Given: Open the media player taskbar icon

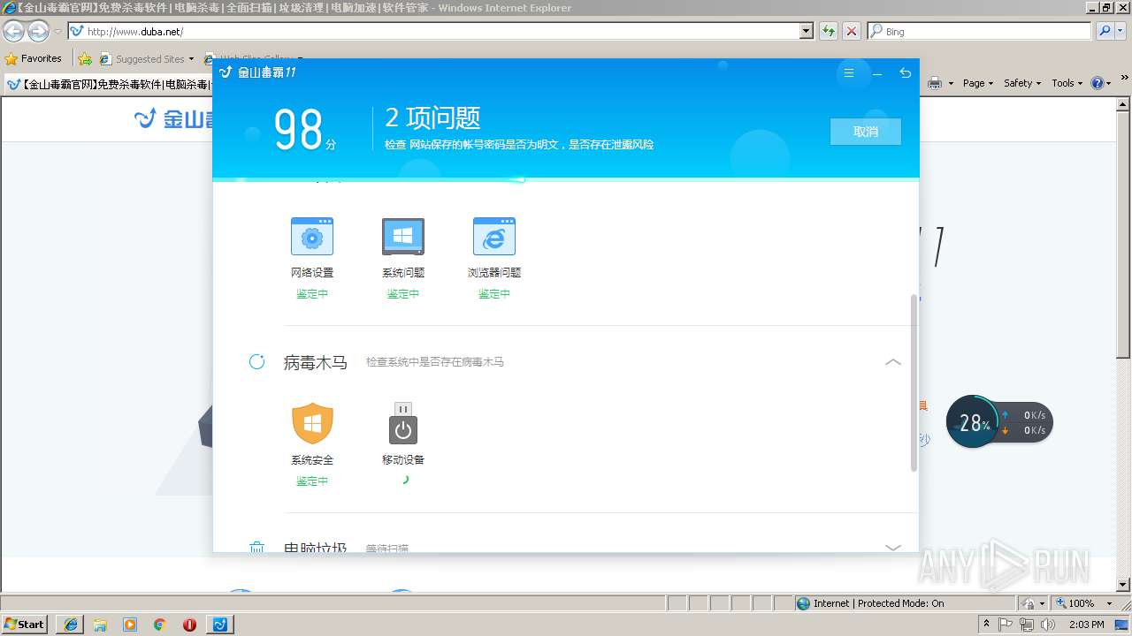Looking at the screenshot, I should (x=130, y=625).
